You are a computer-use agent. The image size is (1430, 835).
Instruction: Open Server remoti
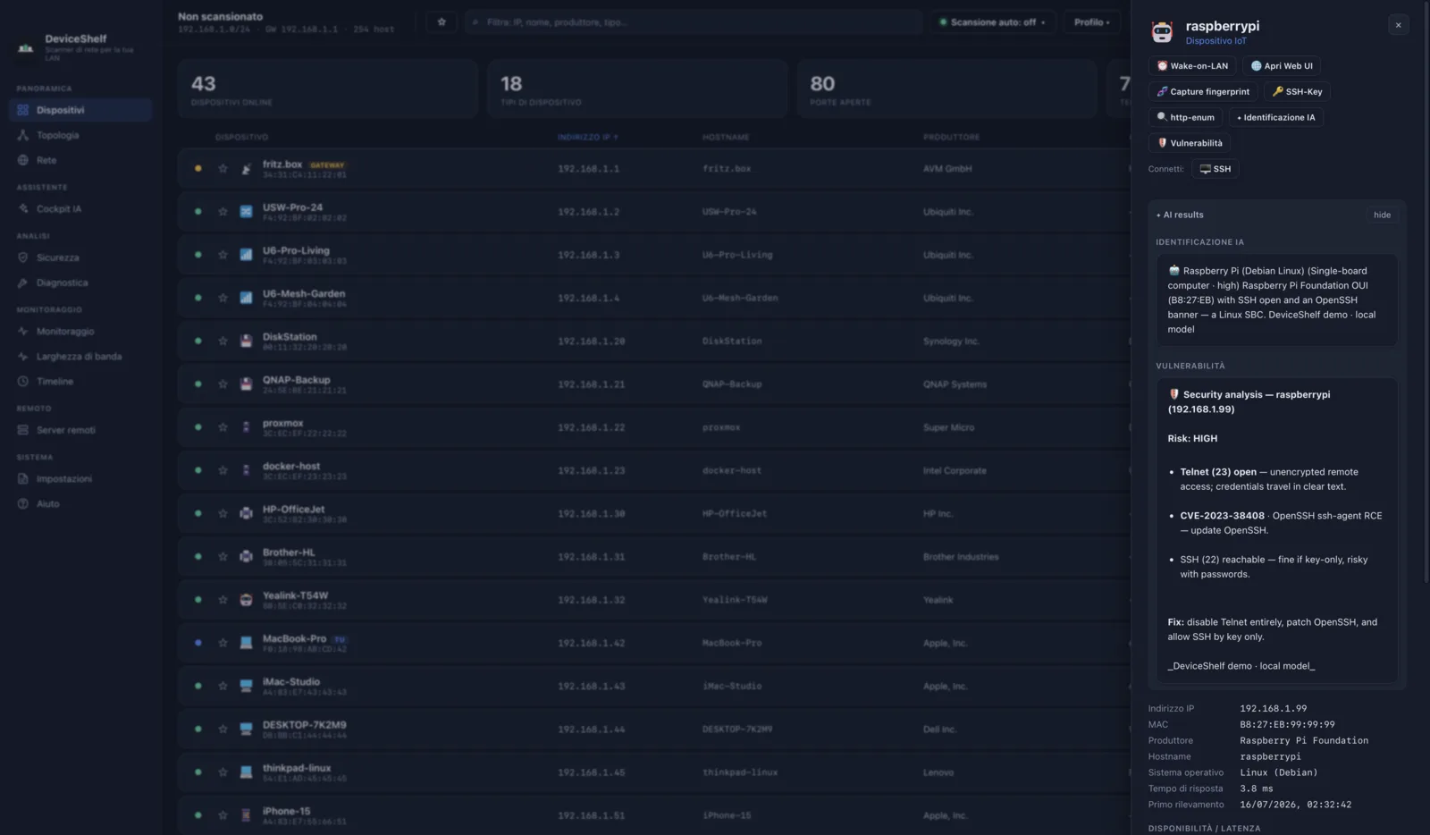(x=80, y=430)
